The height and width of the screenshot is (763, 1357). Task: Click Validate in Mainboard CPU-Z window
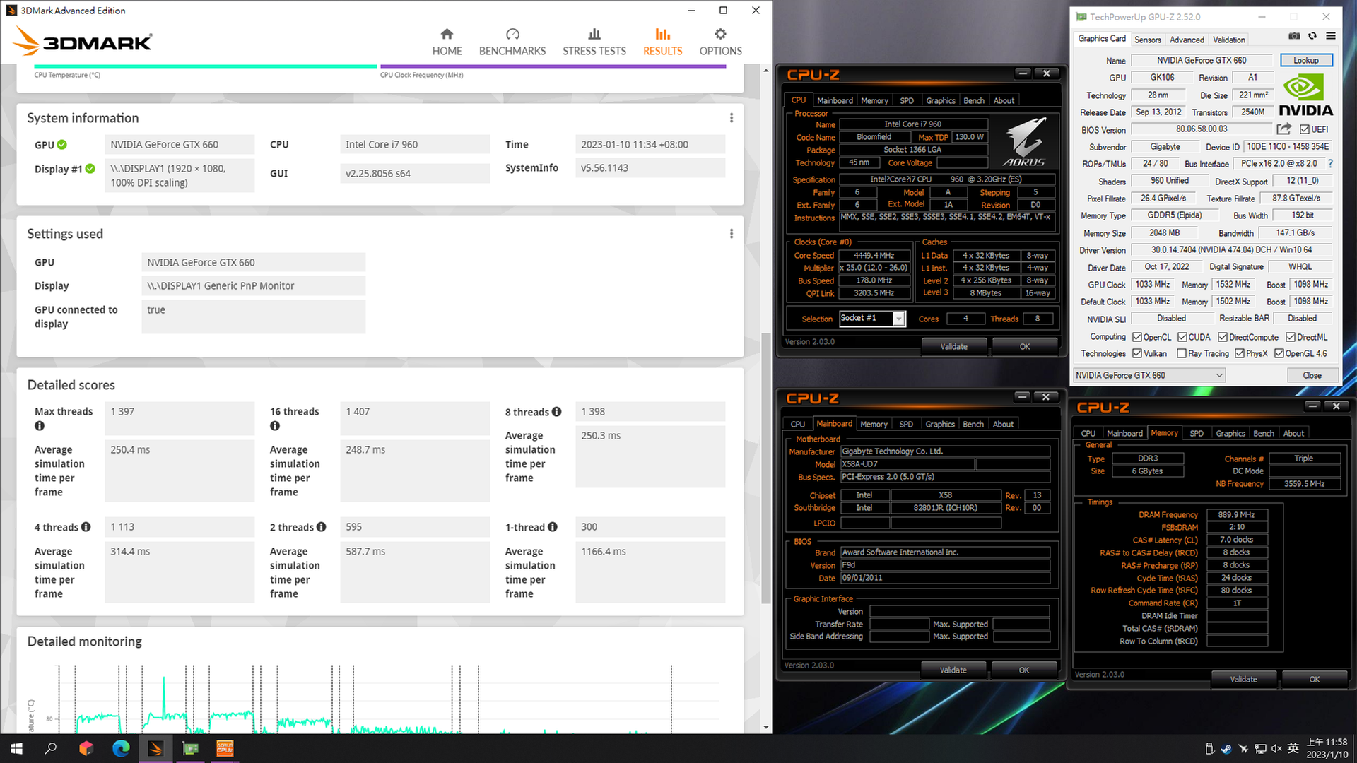click(x=953, y=670)
